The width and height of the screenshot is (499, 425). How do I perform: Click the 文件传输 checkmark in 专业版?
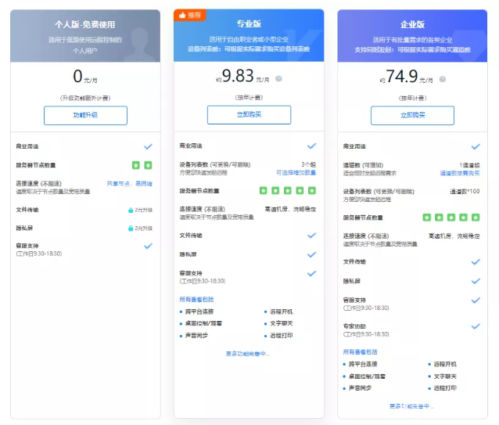(x=312, y=235)
